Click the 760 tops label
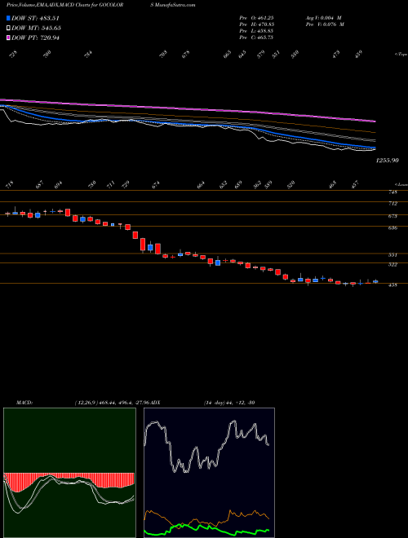The image size is (408, 538). tap(47, 55)
